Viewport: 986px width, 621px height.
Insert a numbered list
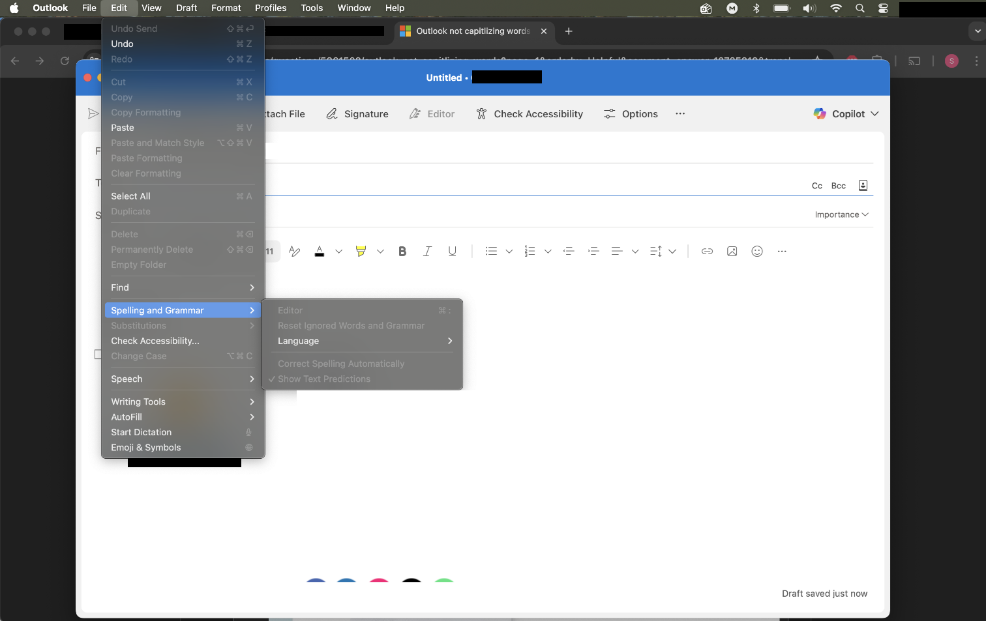[530, 252]
